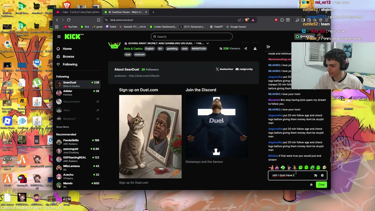Click the Duel Discord panel image
Screen dimensions: 375x211
point(217,126)
